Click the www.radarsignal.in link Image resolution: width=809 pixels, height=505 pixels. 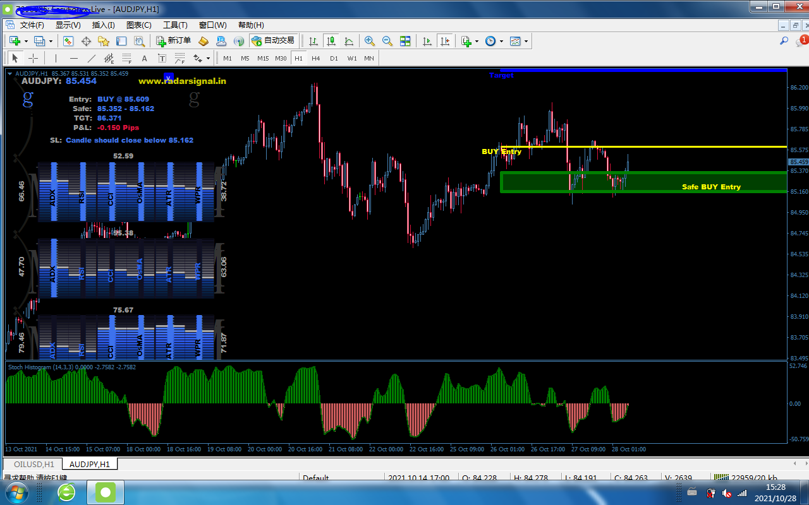182,81
